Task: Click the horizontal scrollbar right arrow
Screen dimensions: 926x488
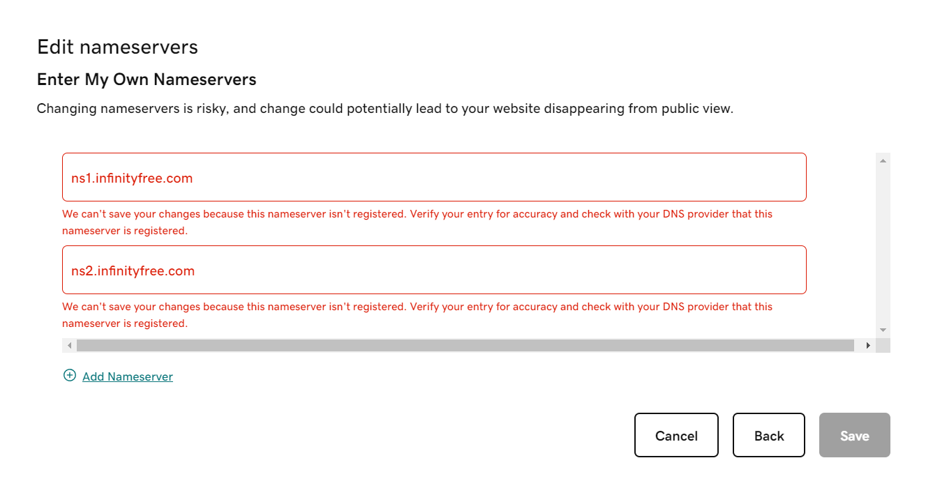Action: click(x=868, y=346)
